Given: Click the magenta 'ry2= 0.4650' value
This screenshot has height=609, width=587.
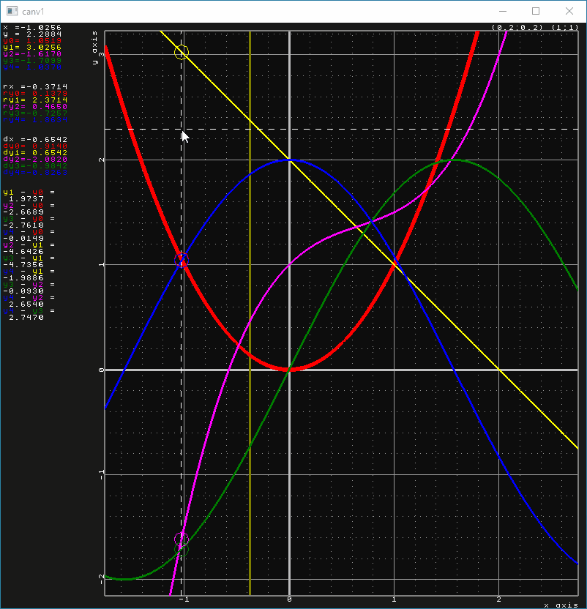Looking at the screenshot, I should (x=35, y=106).
